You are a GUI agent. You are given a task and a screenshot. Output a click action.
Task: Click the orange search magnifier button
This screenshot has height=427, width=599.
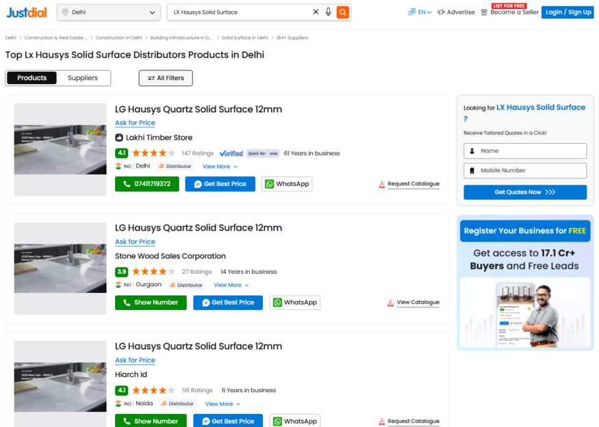click(343, 12)
